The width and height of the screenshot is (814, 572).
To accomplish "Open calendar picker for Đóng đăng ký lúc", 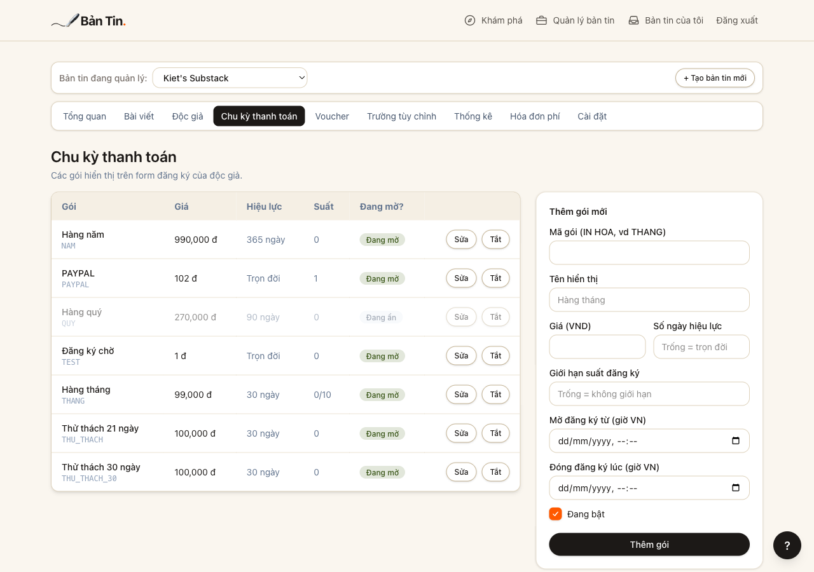I will click(x=736, y=487).
